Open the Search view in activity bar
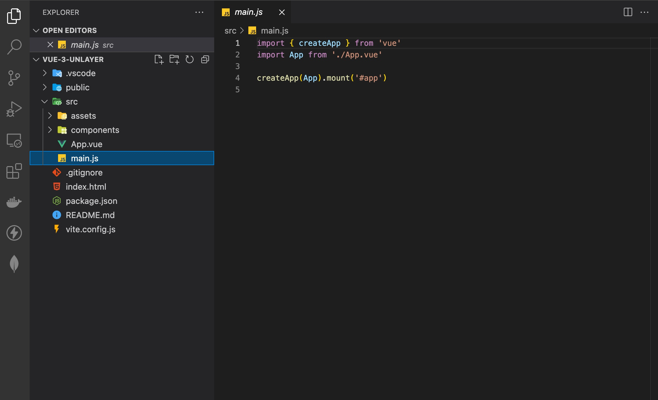 coord(14,47)
